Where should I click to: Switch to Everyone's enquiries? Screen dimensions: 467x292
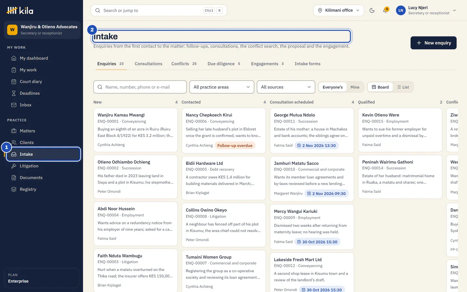pos(332,87)
